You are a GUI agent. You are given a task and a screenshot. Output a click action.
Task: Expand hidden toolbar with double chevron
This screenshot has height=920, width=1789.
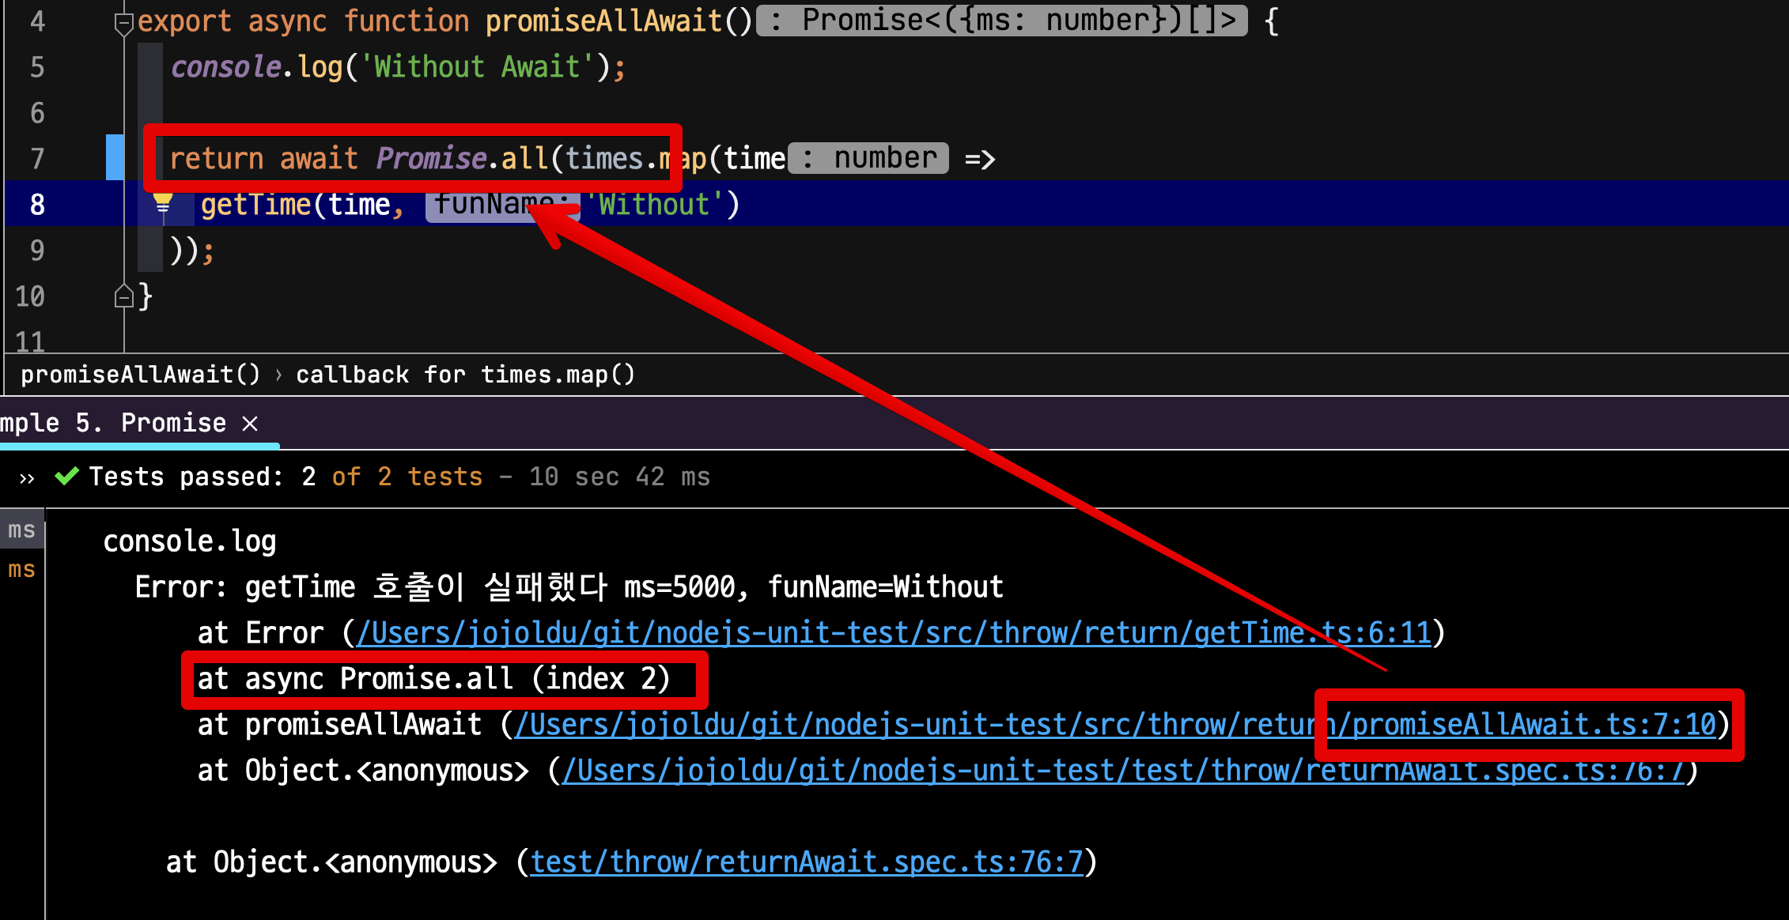point(27,478)
